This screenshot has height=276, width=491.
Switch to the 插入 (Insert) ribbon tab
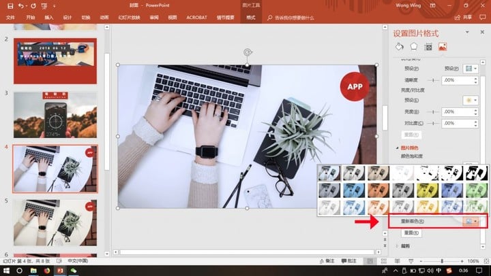pos(49,18)
